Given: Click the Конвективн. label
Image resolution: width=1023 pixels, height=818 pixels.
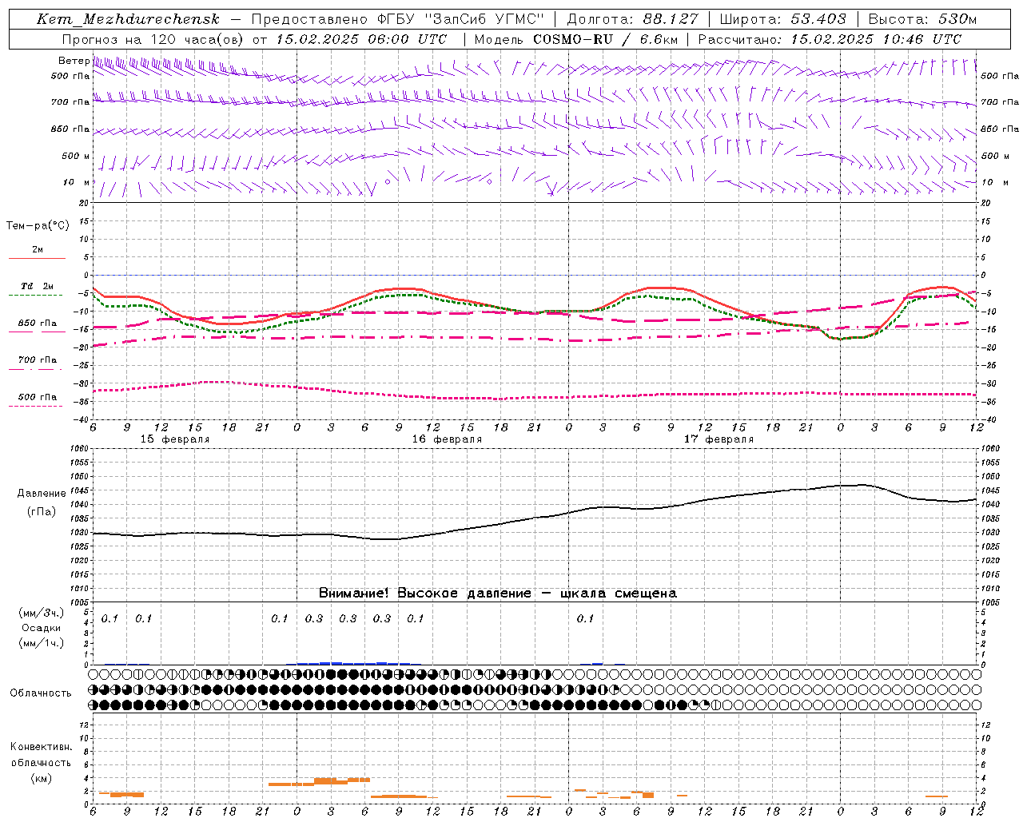Looking at the screenshot, I should click(41, 747).
